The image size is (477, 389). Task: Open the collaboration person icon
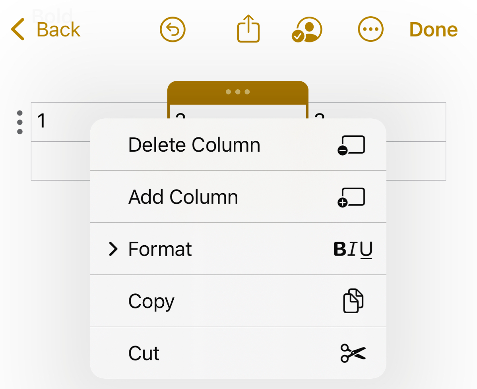(x=307, y=30)
